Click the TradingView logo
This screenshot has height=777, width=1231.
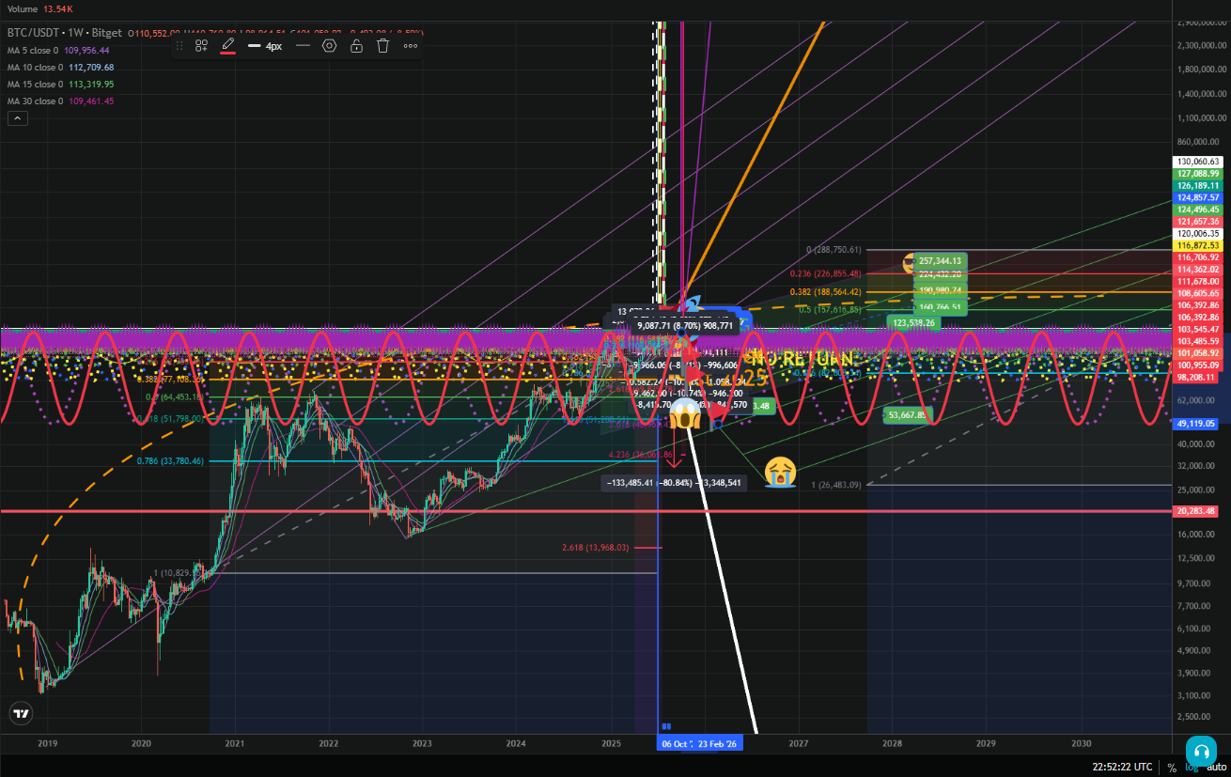click(x=21, y=714)
